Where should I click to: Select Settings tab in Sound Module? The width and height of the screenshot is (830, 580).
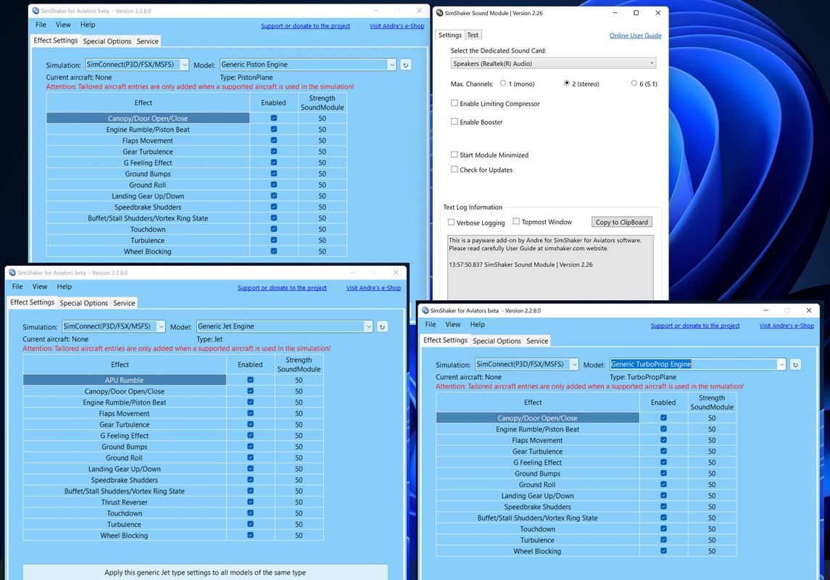(450, 35)
